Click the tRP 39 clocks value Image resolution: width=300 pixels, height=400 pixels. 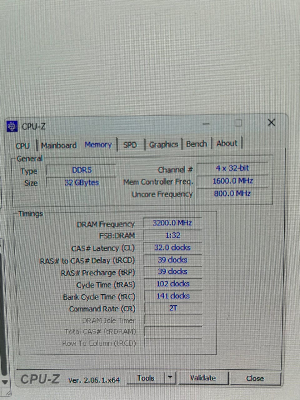(172, 272)
